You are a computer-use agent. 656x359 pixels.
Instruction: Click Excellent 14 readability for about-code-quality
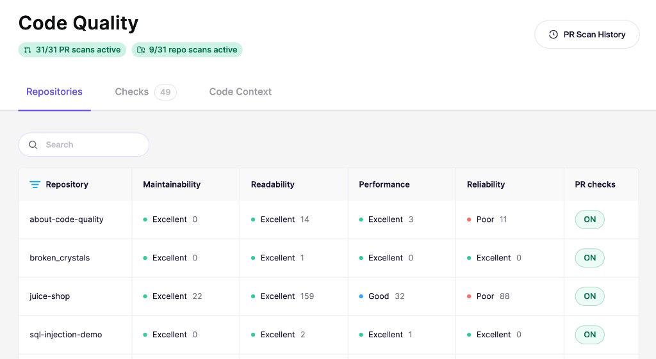pyautogui.click(x=281, y=219)
